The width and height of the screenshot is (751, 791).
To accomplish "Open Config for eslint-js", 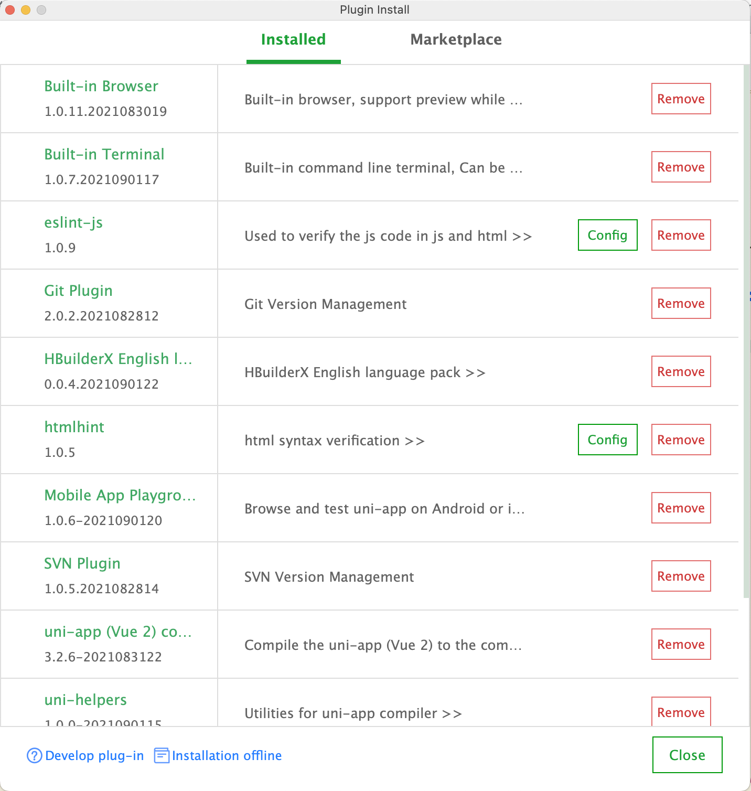I will [607, 235].
